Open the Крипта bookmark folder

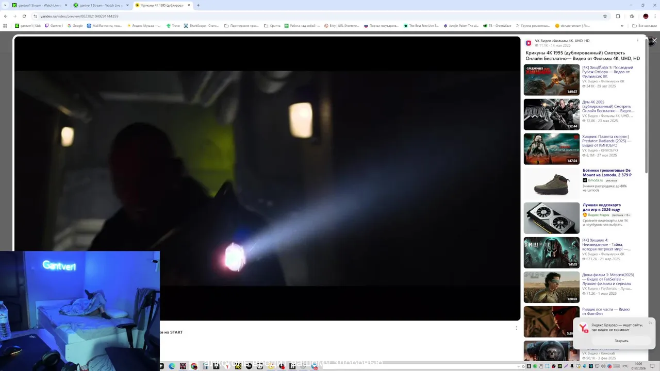(272, 25)
